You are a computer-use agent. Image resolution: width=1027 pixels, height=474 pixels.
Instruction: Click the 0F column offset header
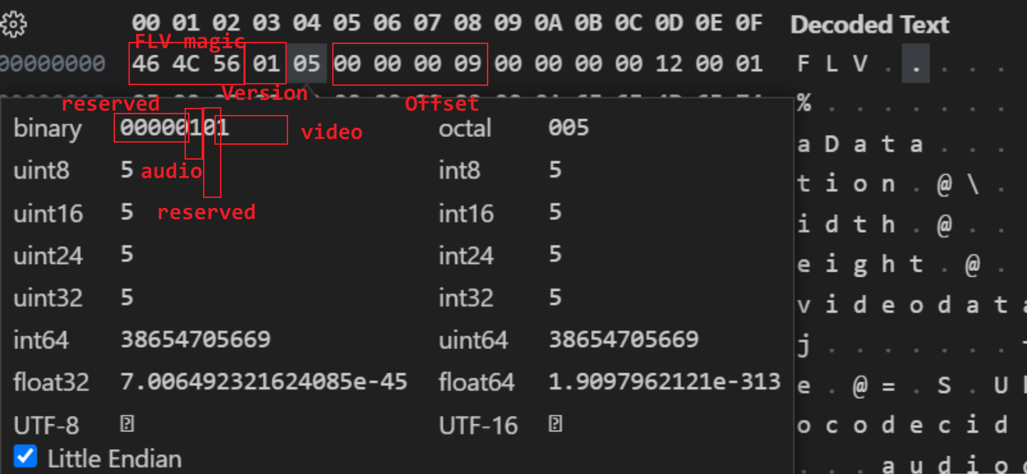tap(749, 23)
